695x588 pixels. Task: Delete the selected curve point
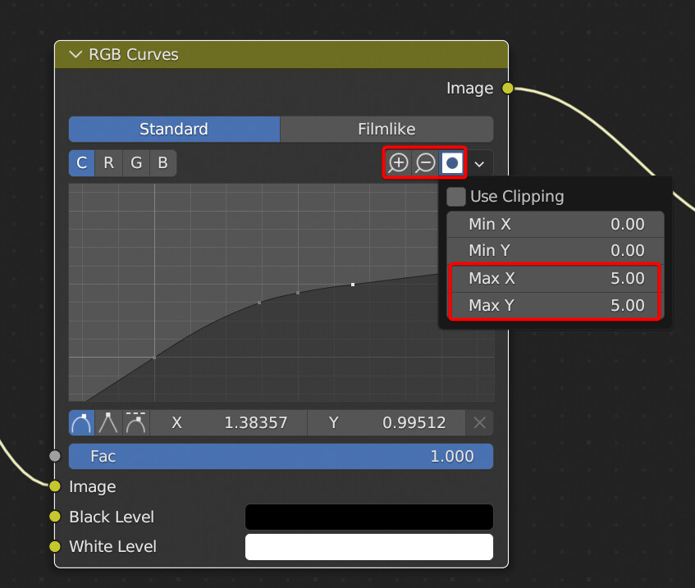(479, 422)
